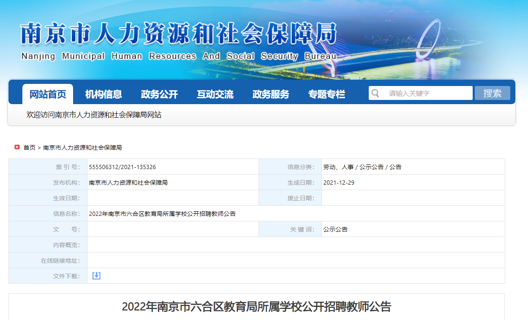Click the 搜索 button
The height and width of the screenshot is (320, 528).
point(493,93)
